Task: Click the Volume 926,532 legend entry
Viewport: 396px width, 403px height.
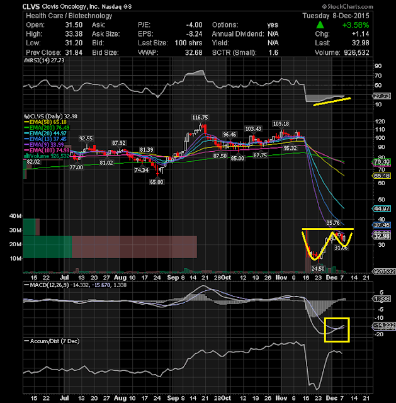Action: pyautogui.click(x=47, y=156)
